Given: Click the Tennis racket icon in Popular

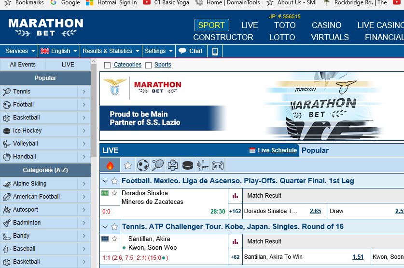Looking at the screenshot, I should 7,92.
